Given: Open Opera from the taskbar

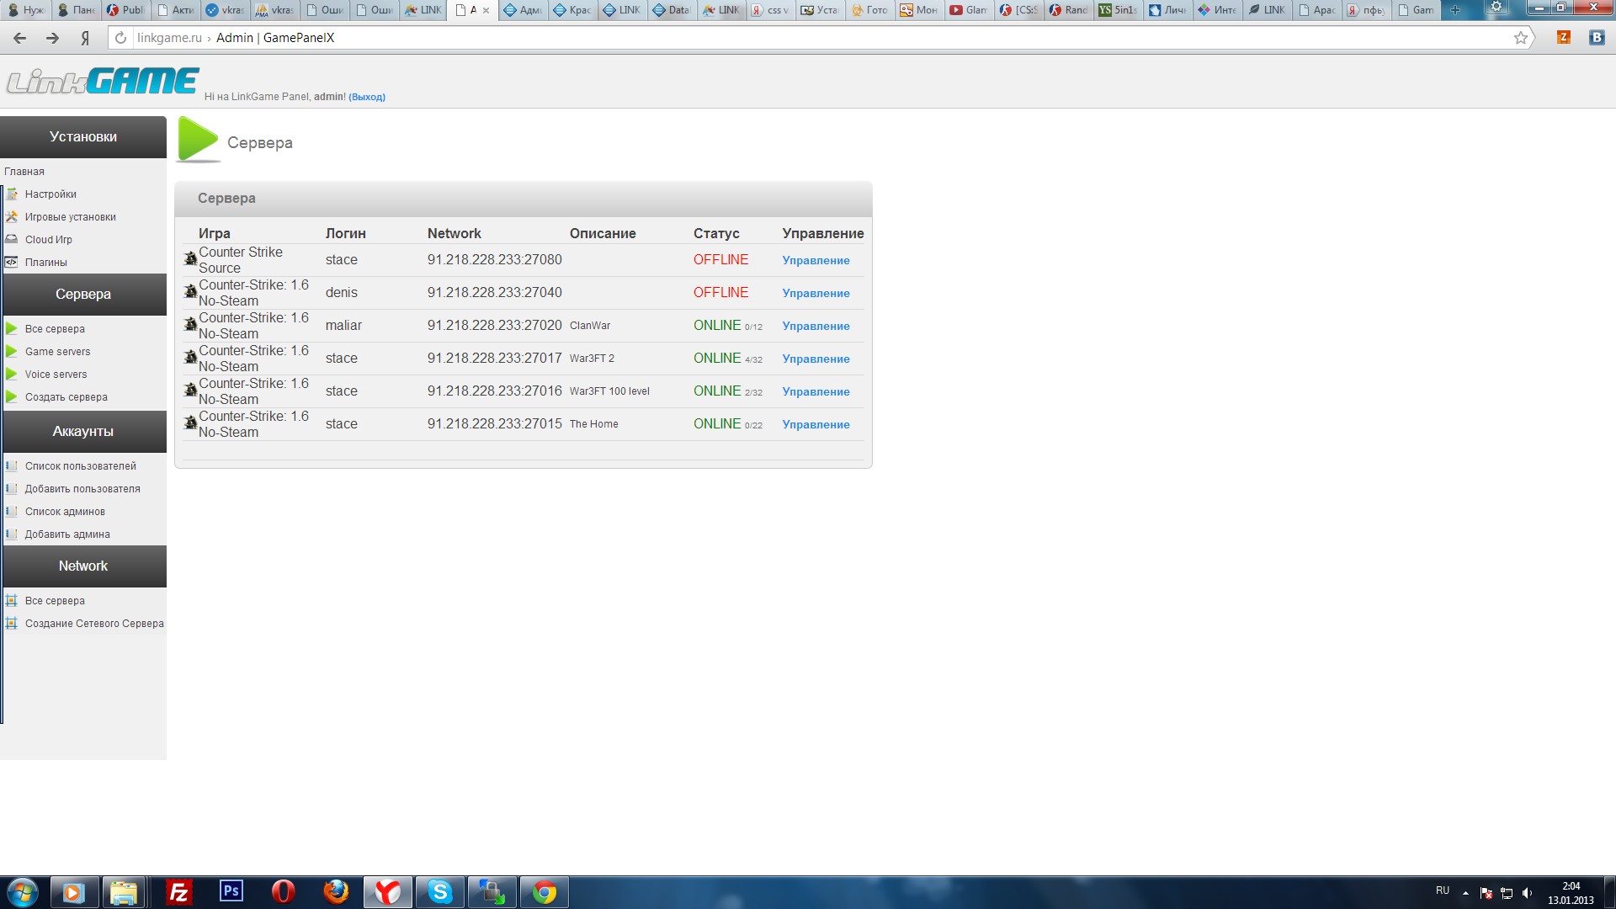Looking at the screenshot, I should pos(284,891).
